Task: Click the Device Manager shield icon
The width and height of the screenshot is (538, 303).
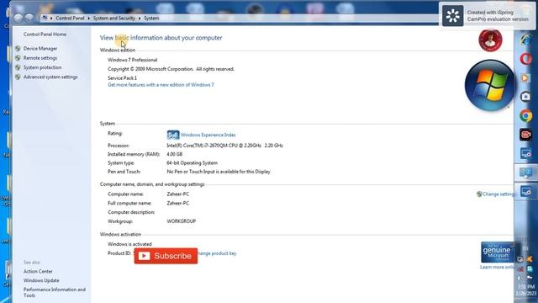Action: (18, 49)
